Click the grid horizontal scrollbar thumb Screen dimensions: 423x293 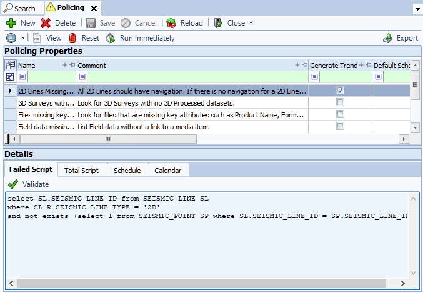coord(108,139)
